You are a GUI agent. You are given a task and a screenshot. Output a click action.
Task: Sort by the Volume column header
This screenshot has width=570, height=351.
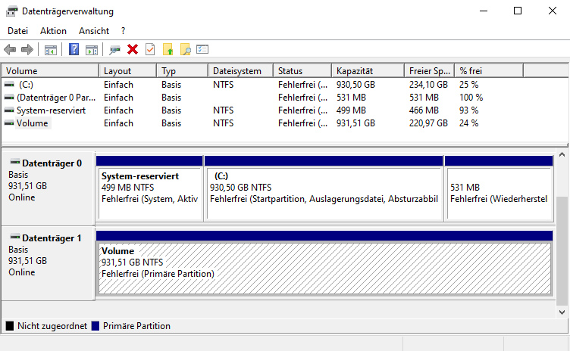[x=50, y=71]
